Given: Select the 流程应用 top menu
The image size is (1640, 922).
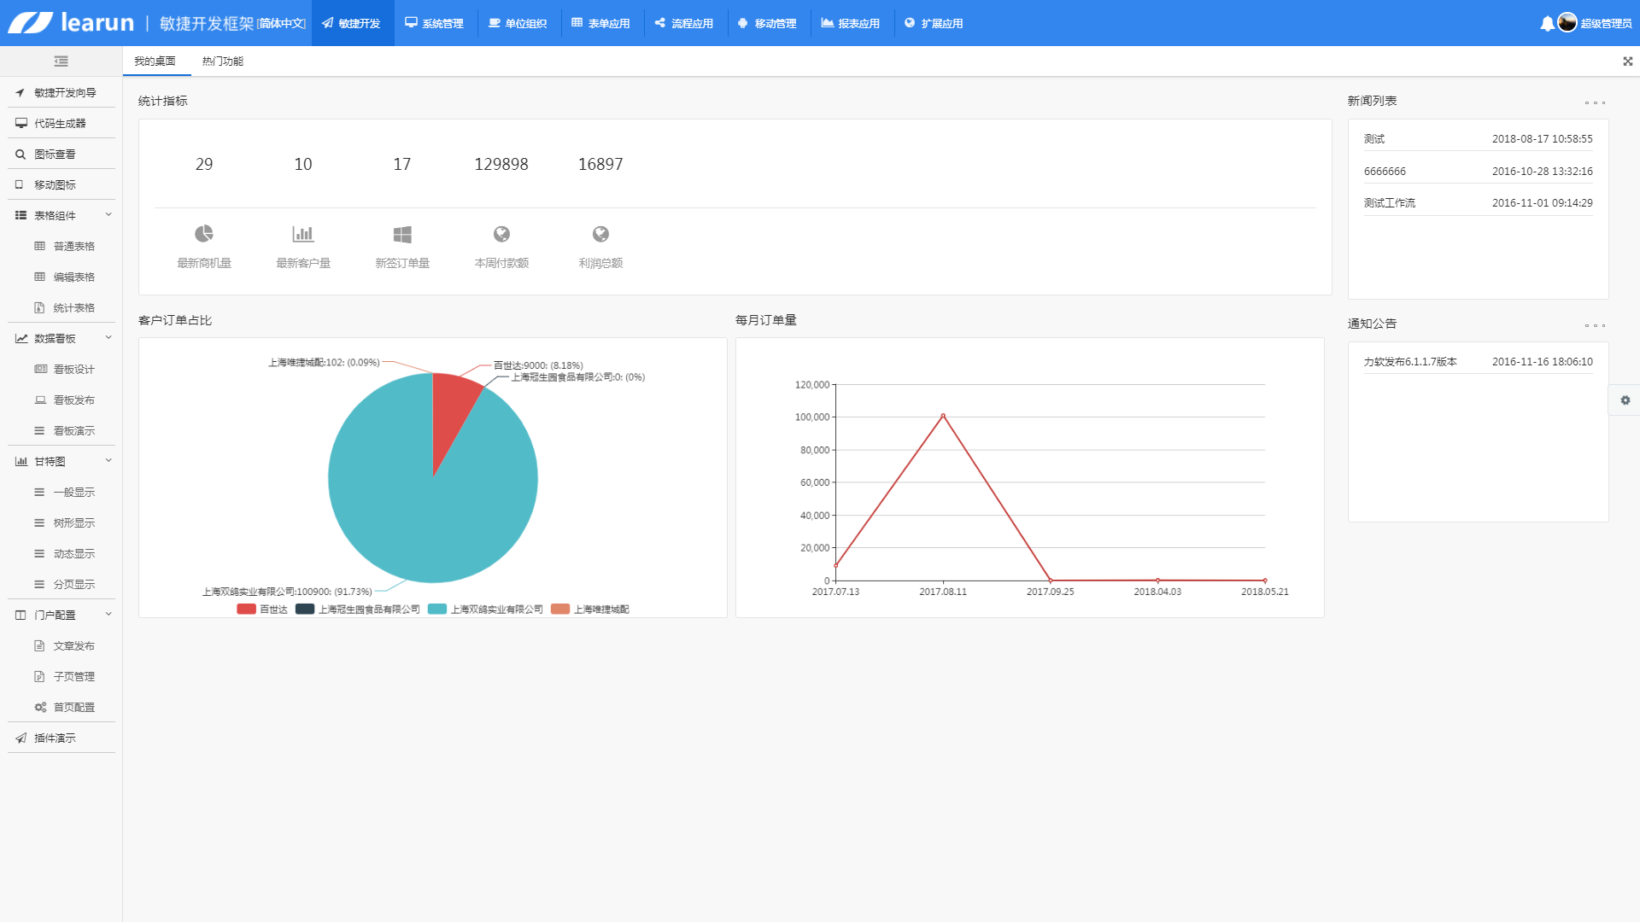Looking at the screenshot, I should click(x=684, y=23).
